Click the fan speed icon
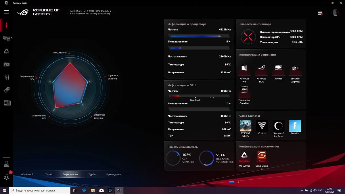 [248, 37]
